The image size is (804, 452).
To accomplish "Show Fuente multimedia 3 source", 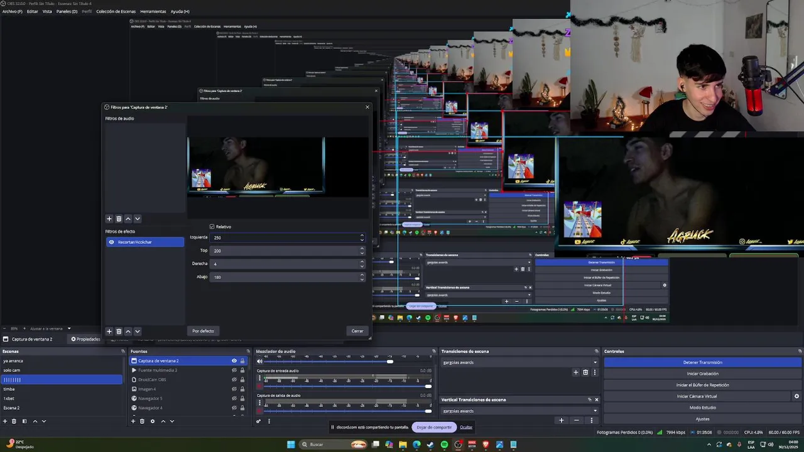I will pyautogui.click(x=234, y=370).
